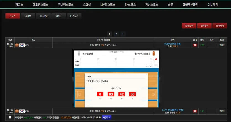The height and width of the screenshot is (122, 231).
Task: Click the 10,260,000 expected payout amount
Action: (66, 118)
